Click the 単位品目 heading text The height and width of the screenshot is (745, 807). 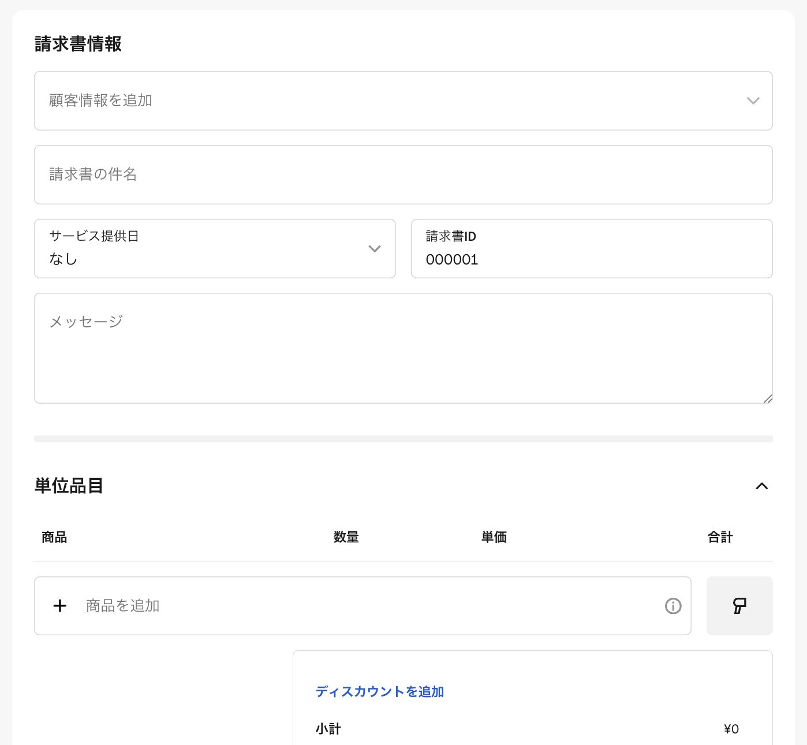(x=69, y=486)
